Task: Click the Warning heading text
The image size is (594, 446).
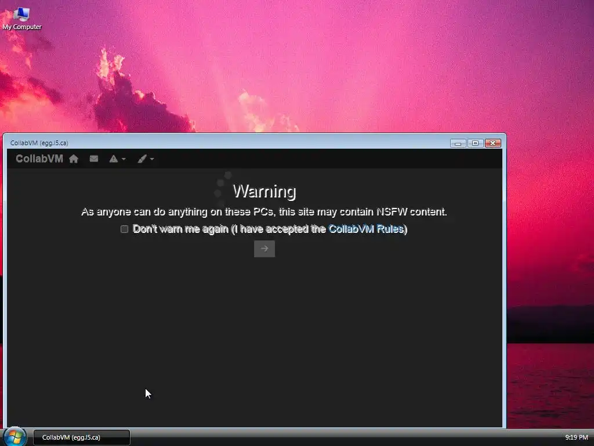Action: 265,191
